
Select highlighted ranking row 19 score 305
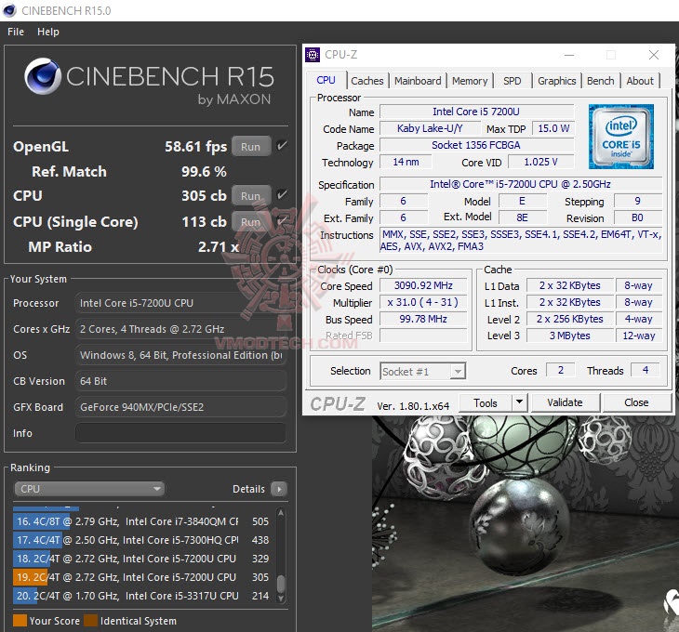click(143, 577)
